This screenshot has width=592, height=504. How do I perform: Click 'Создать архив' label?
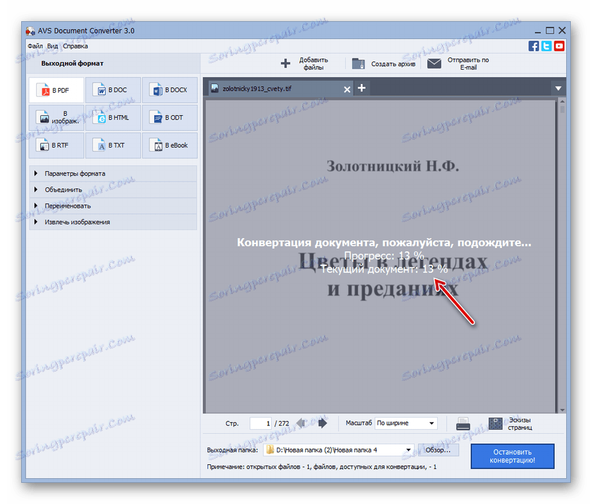click(393, 63)
